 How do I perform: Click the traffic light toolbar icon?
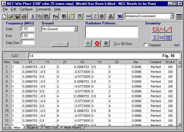tap(79, 16)
